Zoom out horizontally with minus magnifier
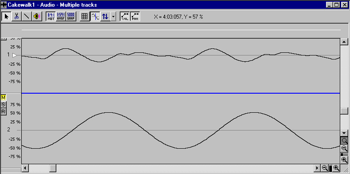The width and height of the screenshot is (350, 174). click(x=325, y=168)
